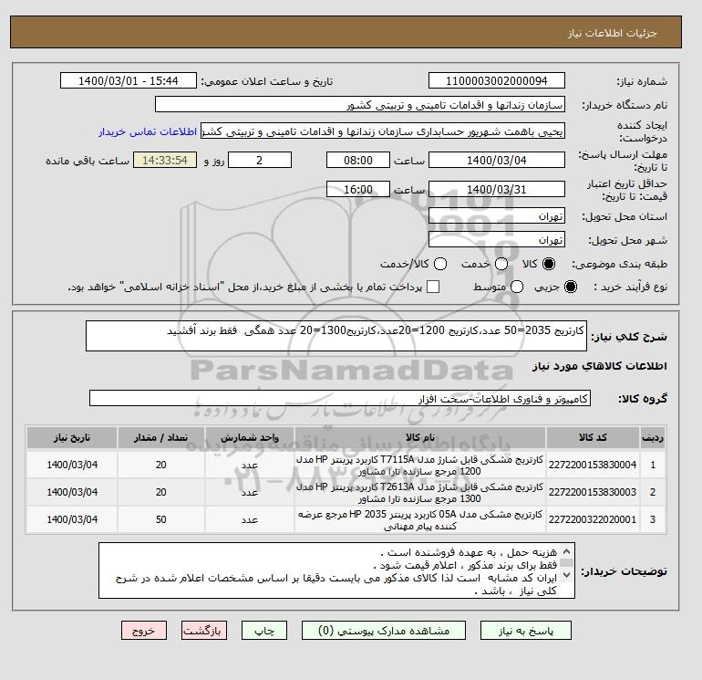Select the جزیی purchase type radio

pyautogui.click(x=571, y=287)
